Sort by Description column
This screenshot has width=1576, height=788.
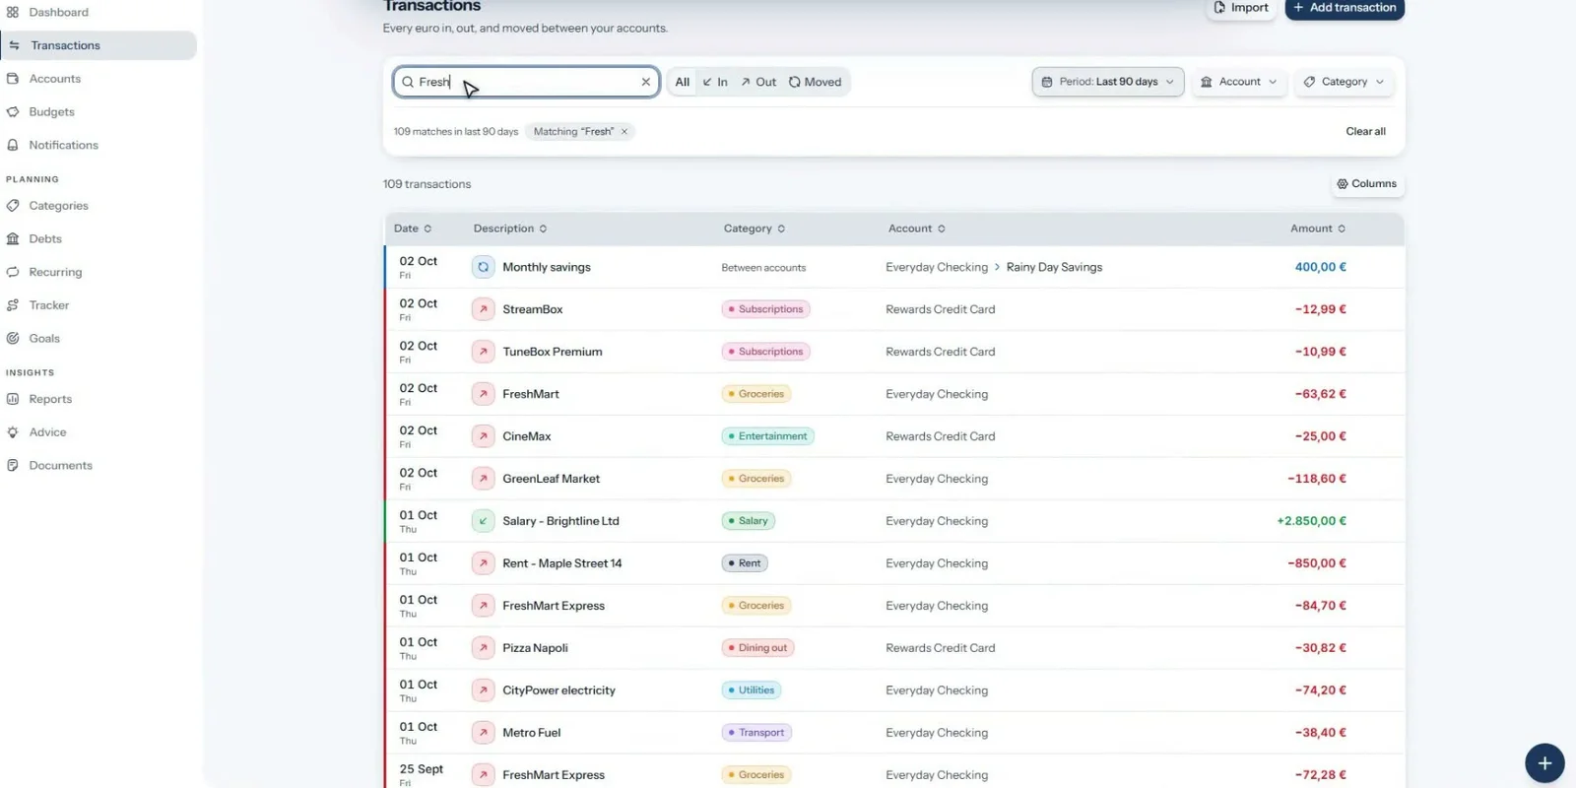pos(509,229)
